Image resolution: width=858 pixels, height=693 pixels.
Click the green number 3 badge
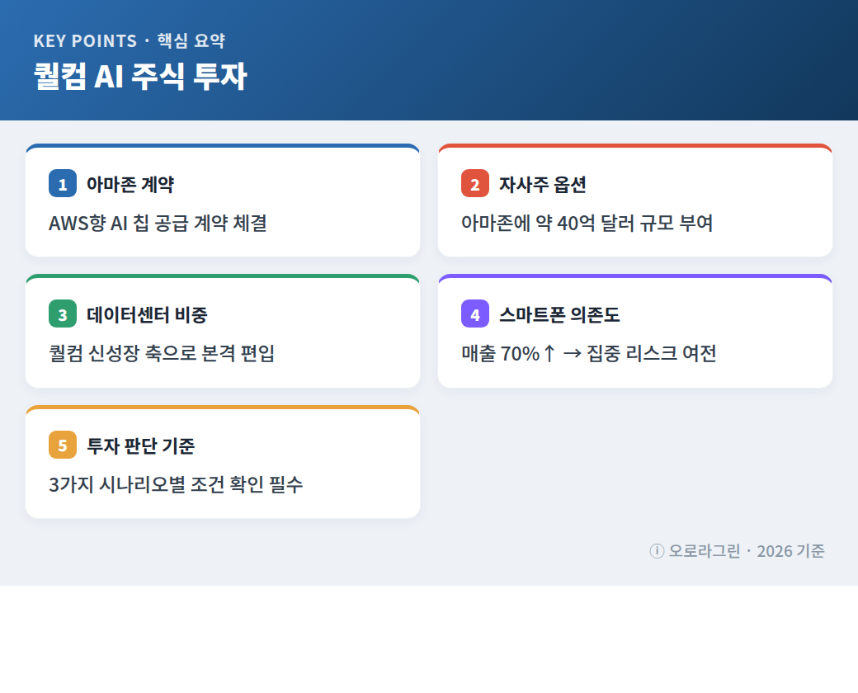coord(63,314)
